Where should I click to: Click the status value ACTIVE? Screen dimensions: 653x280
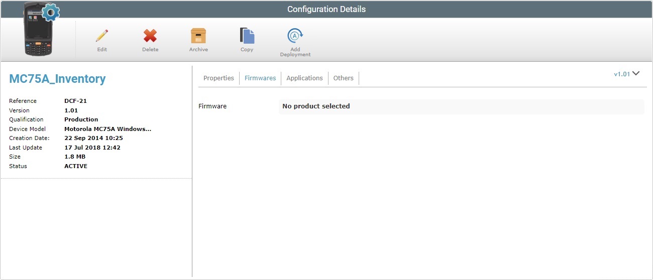point(76,166)
